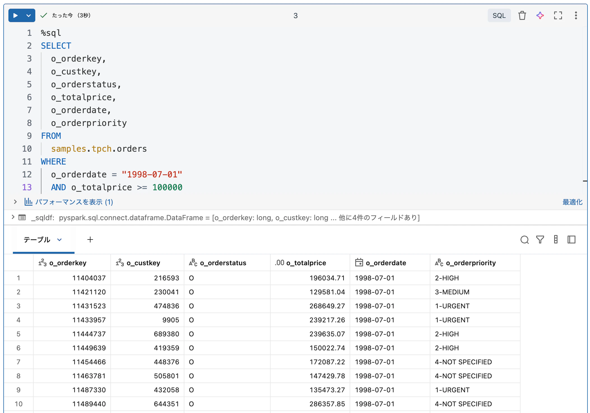Click the SQL language selector button
The width and height of the screenshot is (590, 413).
click(499, 15)
